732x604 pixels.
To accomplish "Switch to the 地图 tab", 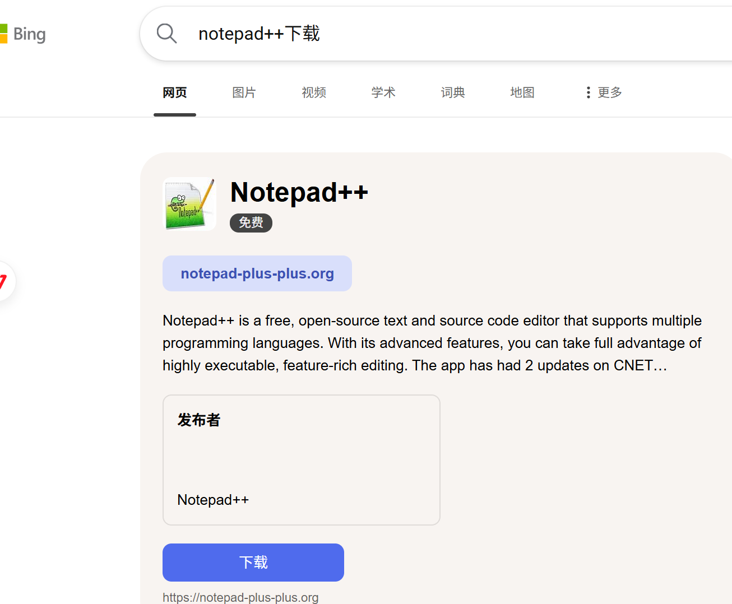I will pos(522,92).
